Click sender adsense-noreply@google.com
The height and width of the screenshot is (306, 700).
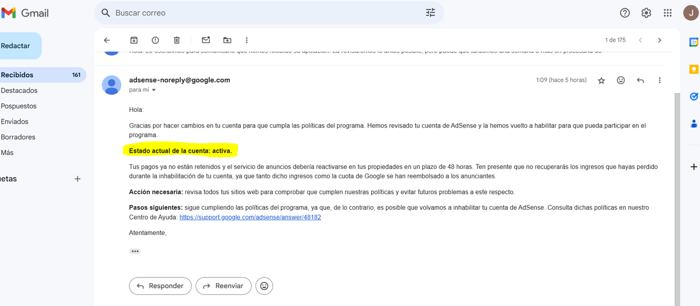pyautogui.click(x=180, y=80)
